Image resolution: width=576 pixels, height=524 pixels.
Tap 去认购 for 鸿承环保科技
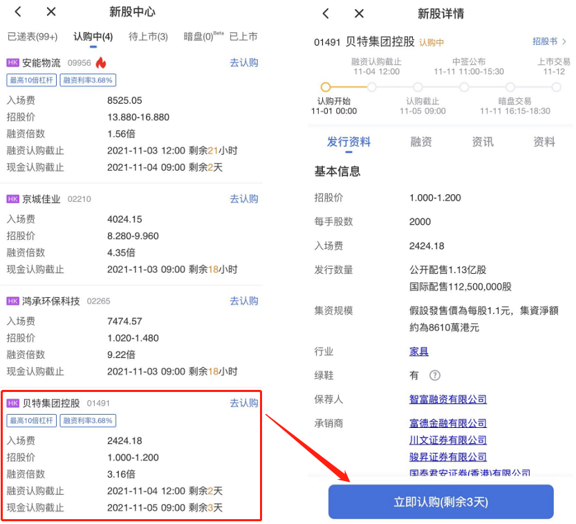(244, 301)
